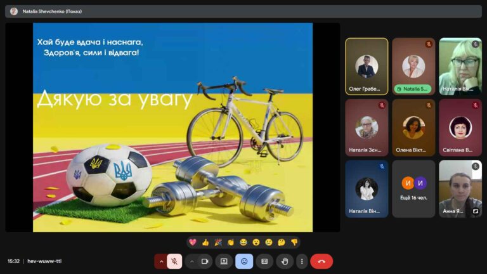The height and width of the screenshot is (274, 487).
Task: Click muted mic icon on Анна Я... tile
Action: click(476, 167)
